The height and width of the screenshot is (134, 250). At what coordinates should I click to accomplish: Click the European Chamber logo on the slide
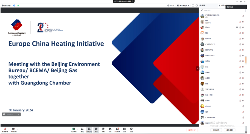pos(17,28)
